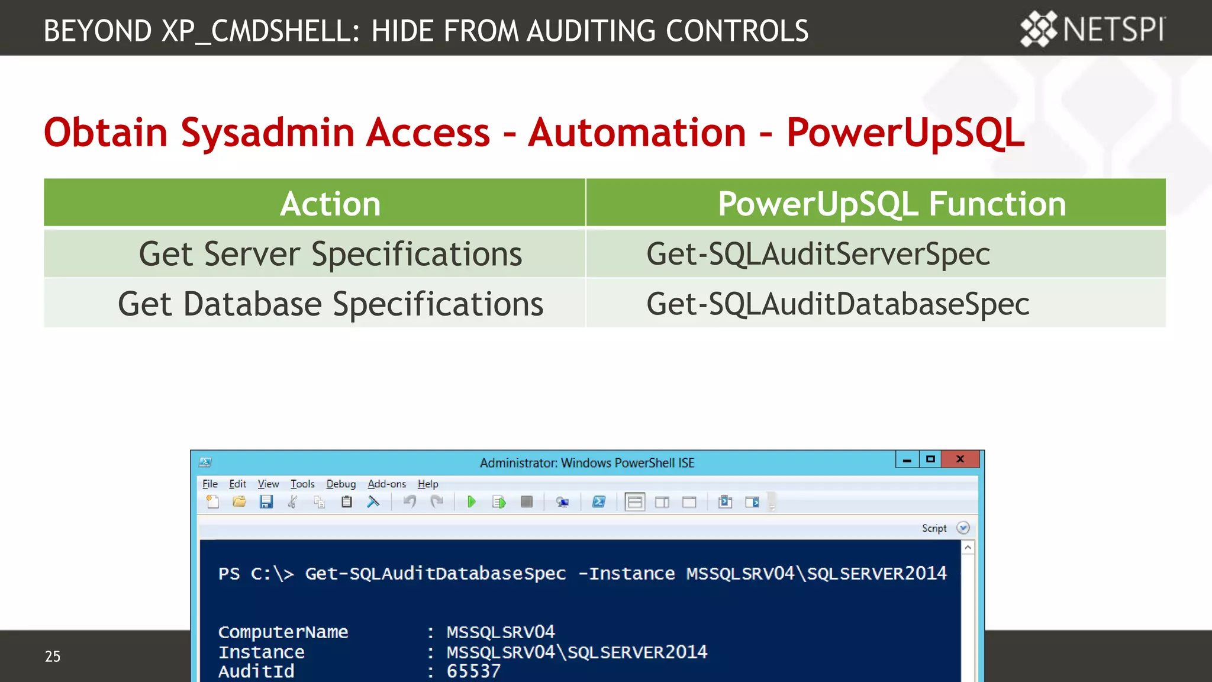1212x682 pixels.
Task: Click the Run Selection icon
Action: pyautogui.click(x=499, y=502)
